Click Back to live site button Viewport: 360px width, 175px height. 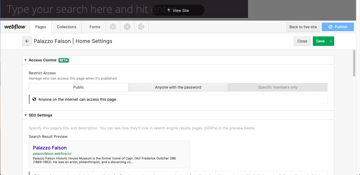tap(303, 27)
